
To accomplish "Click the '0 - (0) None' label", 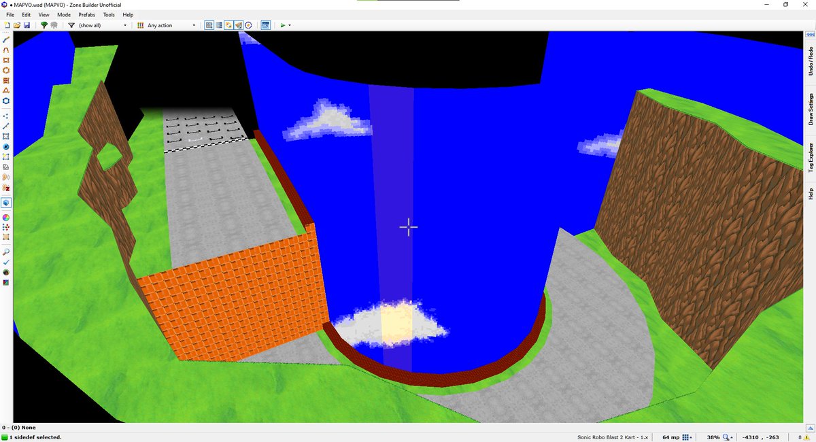I will click(19, 428).
